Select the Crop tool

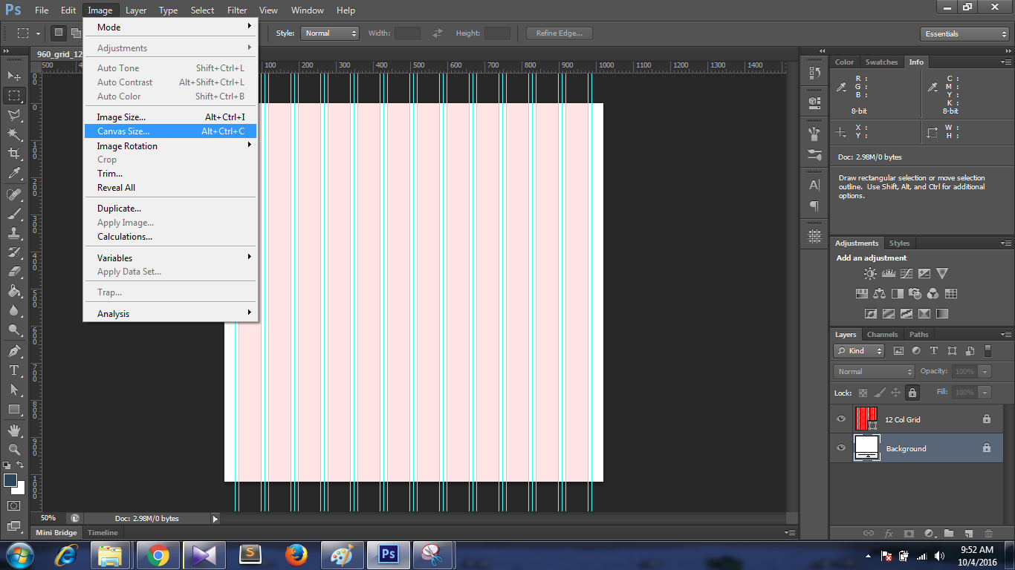coord(13,152)
